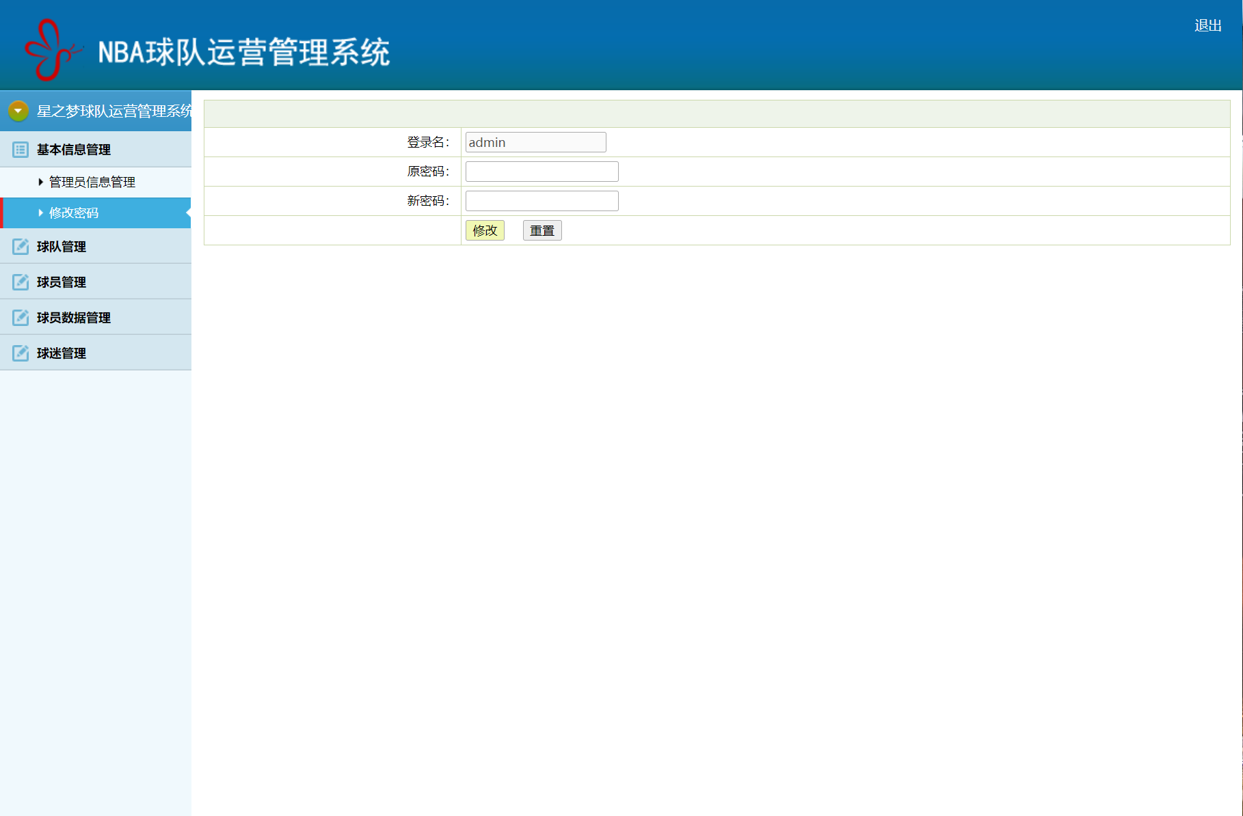The width and height of the screenshot is (1243, 816).
Task: Switch to 球队管理 section
Action: [x=61, y=247]
